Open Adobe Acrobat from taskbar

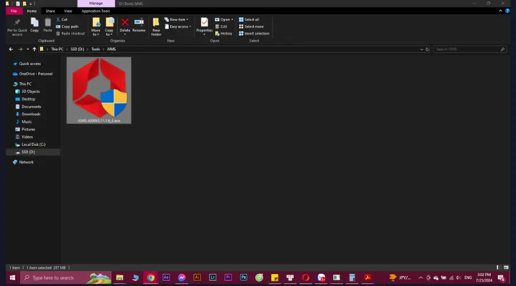coord(368,278)
